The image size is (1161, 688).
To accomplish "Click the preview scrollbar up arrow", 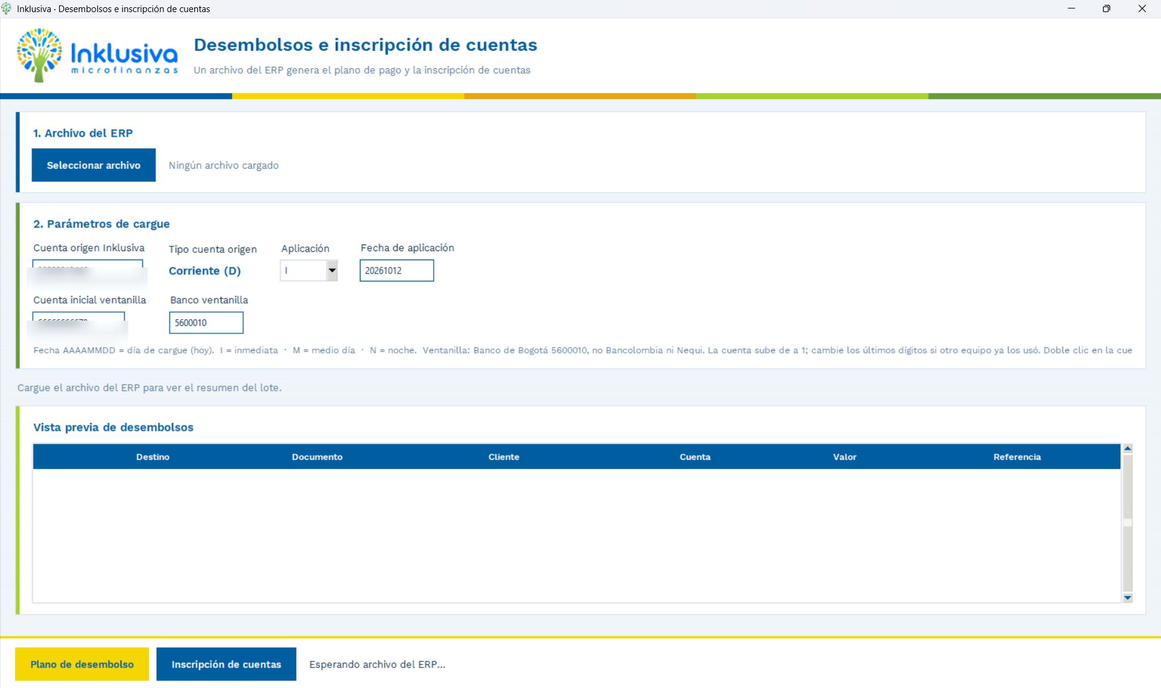I will 1128,448.
